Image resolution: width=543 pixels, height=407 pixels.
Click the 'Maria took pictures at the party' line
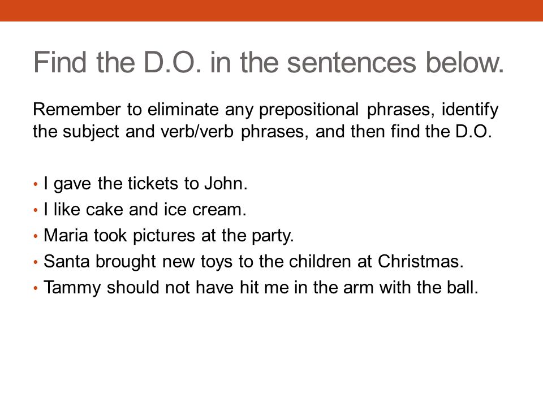169,236
